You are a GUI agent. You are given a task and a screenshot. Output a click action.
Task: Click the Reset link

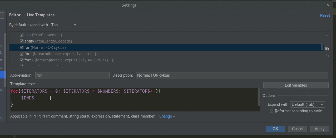tap(325, 15)
